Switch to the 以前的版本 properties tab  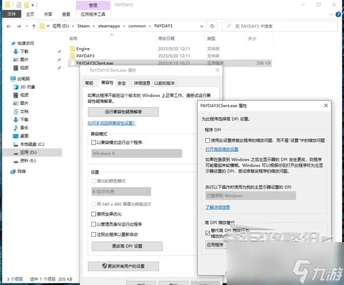point(165,83)
